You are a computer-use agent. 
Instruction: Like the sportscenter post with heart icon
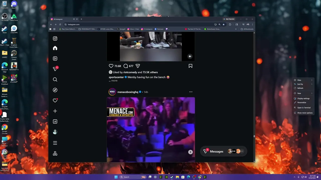[111, 66]
